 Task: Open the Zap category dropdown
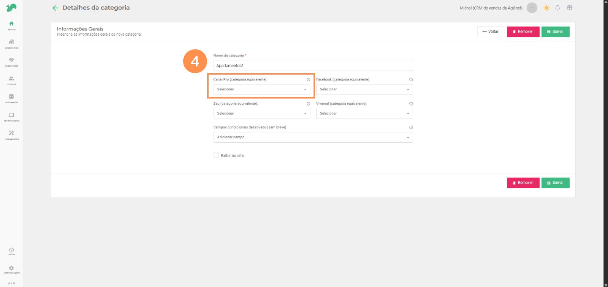(x=261, y=114)
